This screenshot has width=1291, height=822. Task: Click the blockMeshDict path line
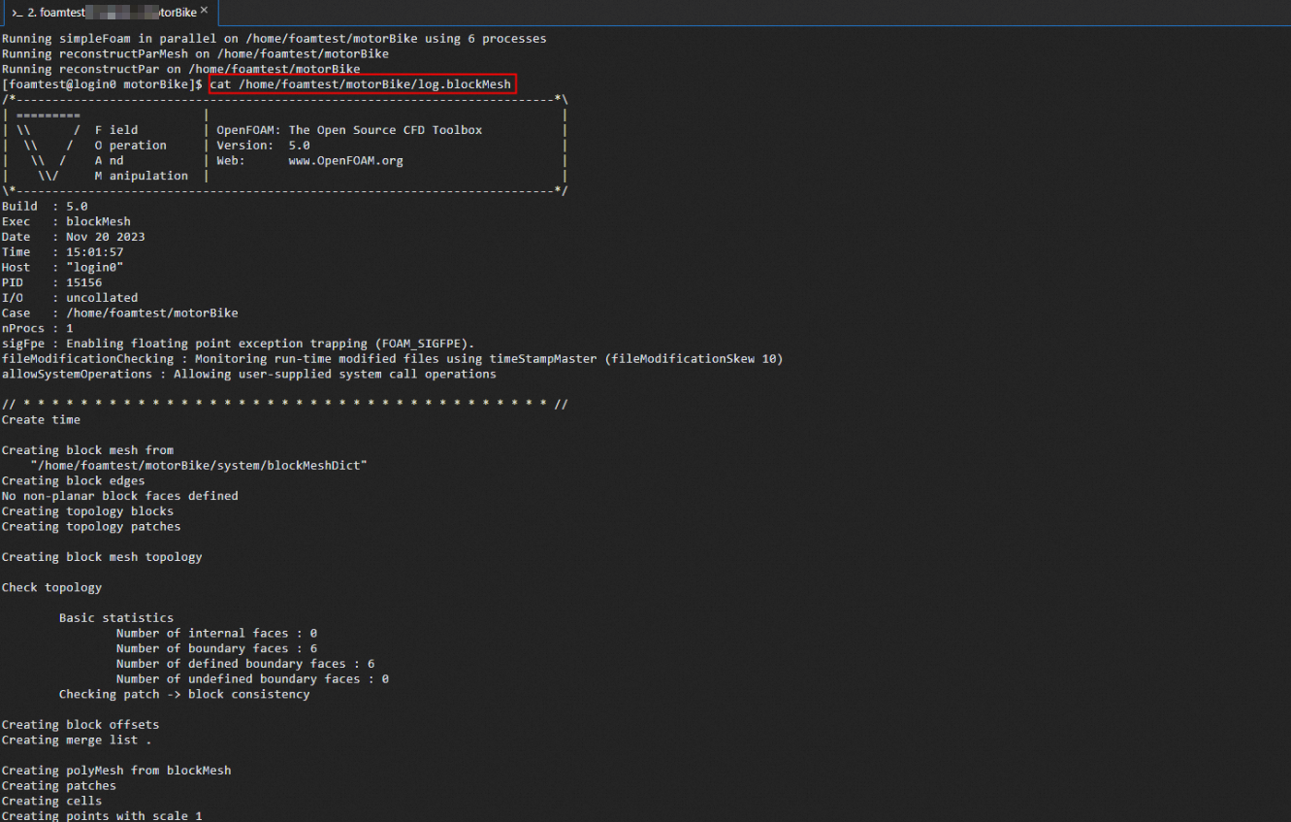click(199, 466)
